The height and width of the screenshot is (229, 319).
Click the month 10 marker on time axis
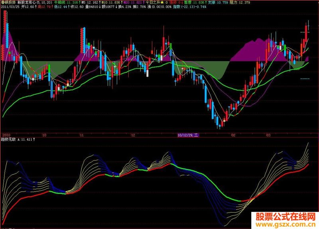(44, 135)
